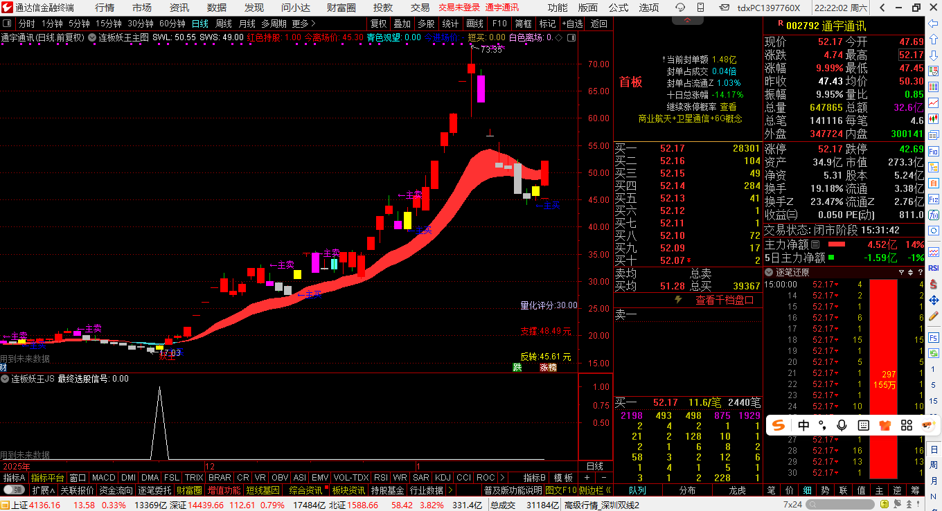Collapse the 逐笔还原 panel chevron
The image size is (942, 511).
coord(768,272)
